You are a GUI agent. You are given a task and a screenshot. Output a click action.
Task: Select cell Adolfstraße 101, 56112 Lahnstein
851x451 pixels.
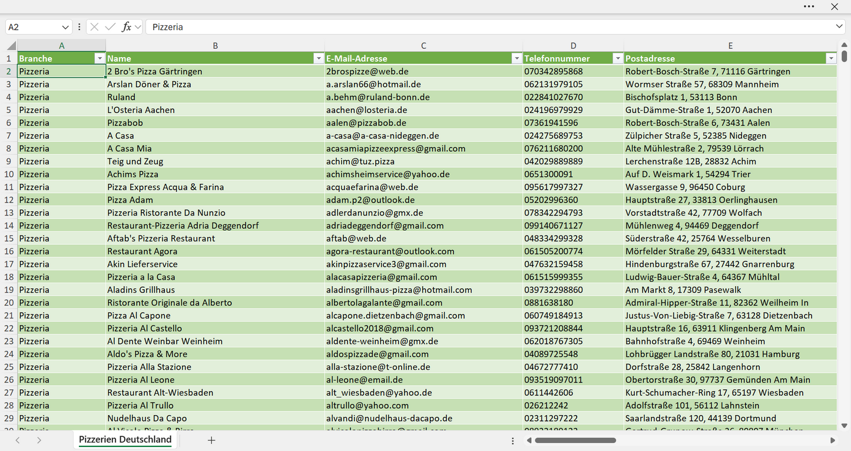730,406
